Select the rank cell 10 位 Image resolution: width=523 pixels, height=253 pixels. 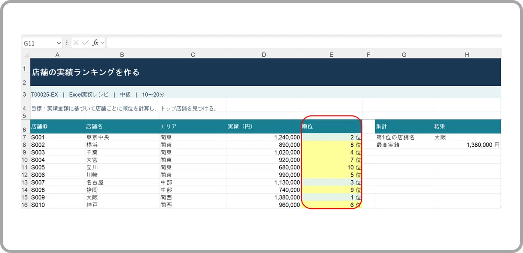pyautogui.click(x=332, y=167)
